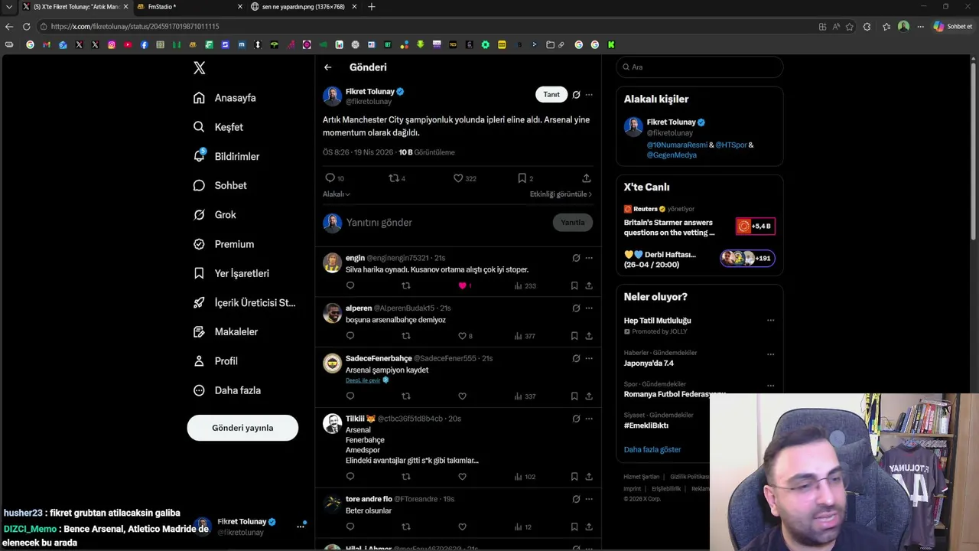Open @HTSpor profile link
979x551 pixels.
(730, 145)
